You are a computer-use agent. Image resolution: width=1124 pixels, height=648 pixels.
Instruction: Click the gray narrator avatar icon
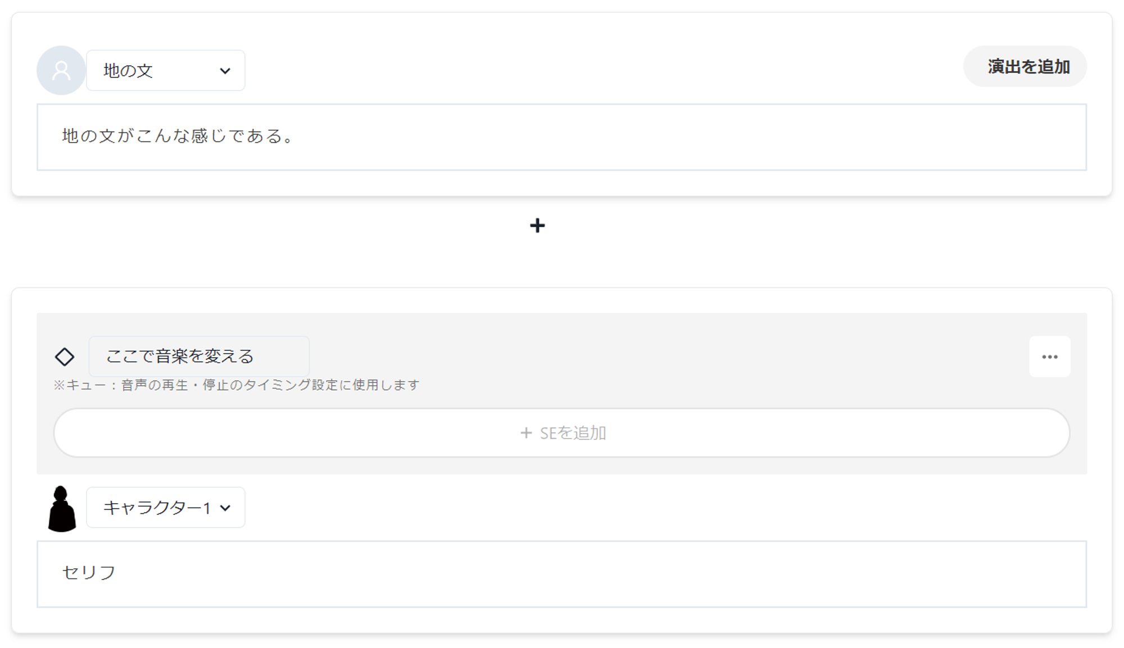click(x=61, y=70)
